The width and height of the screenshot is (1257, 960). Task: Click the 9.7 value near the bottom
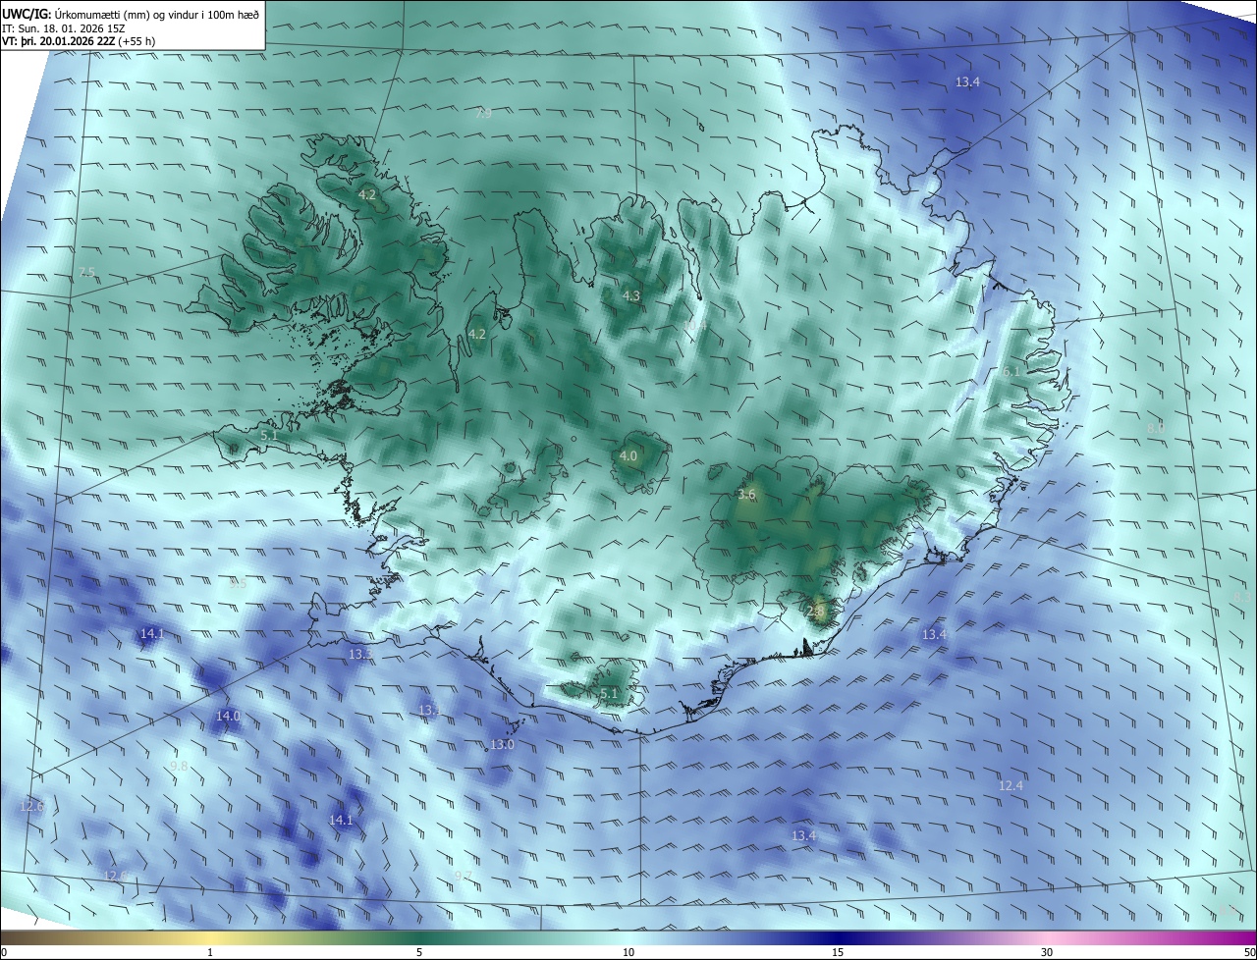[x=464, y=877]
